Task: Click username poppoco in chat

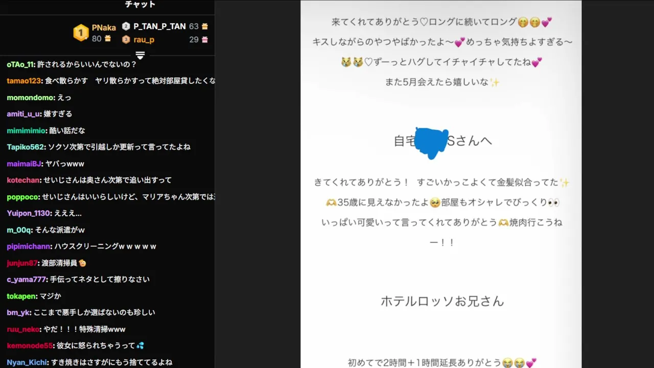Action: tap(23, 197)
